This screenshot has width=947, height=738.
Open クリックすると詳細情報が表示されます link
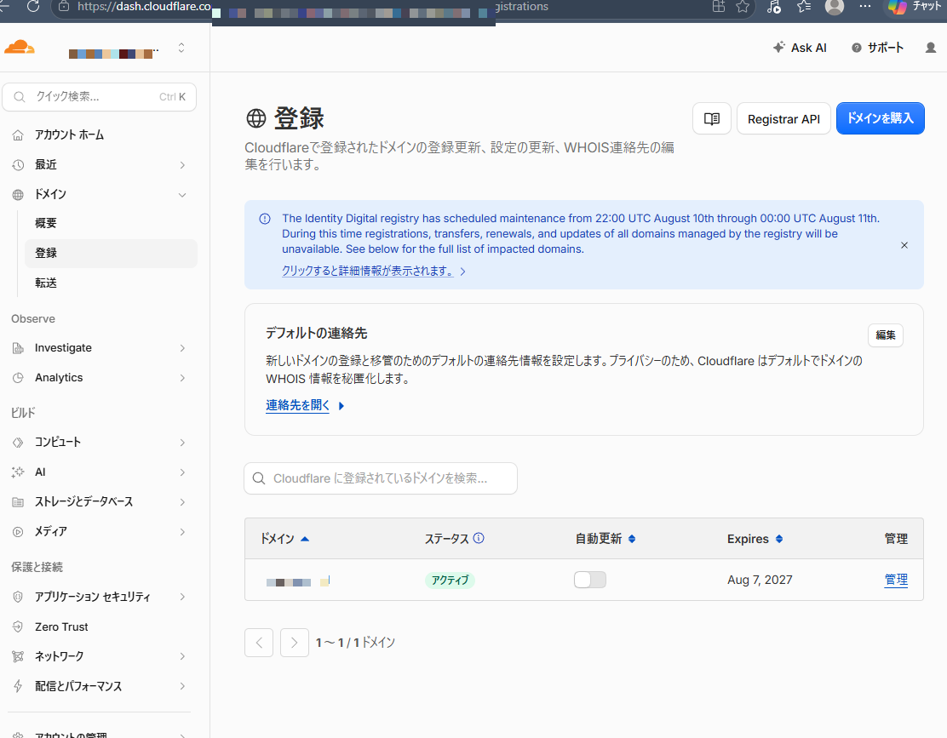coord(367,271)
